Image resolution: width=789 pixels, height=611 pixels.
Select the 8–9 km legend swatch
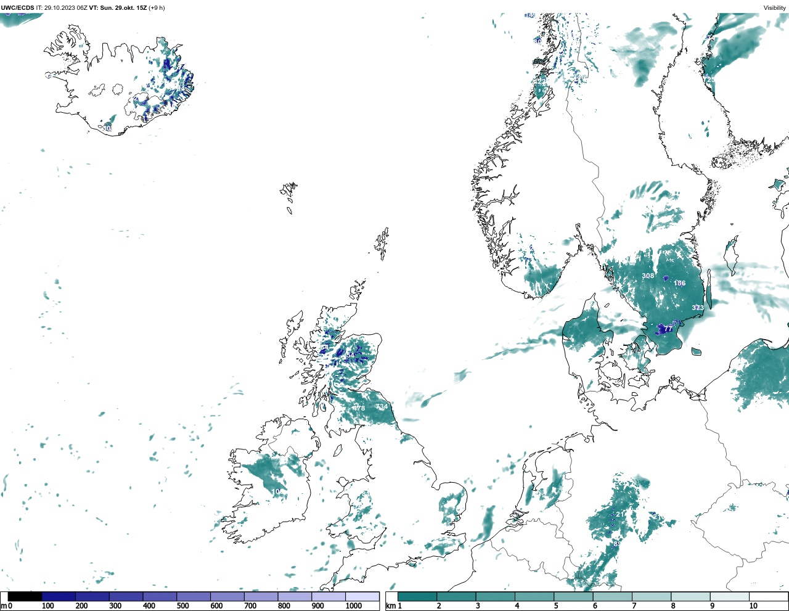pyautogui.click(x=690, y=596)
